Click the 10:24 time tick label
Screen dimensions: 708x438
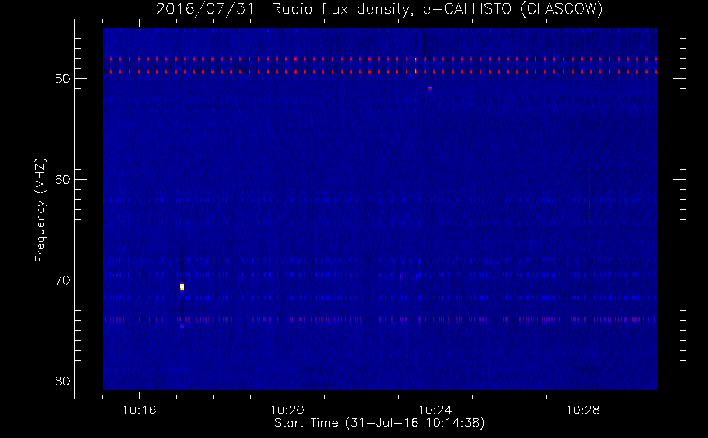[435, 410]
